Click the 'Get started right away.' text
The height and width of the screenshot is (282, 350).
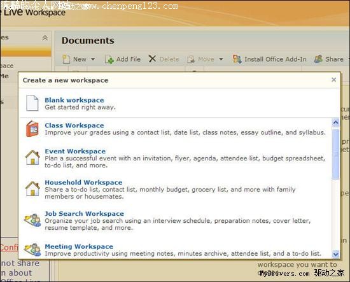pyautogui.click(x=80, y=107)
